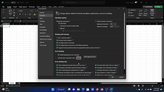Click the AutoSum sigma icon
Screen dimensions: 164x92
tap(129, 10)
